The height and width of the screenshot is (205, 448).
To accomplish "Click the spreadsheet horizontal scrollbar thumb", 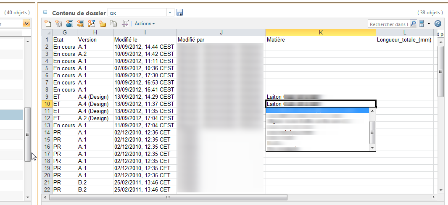I will click(168, 197).
